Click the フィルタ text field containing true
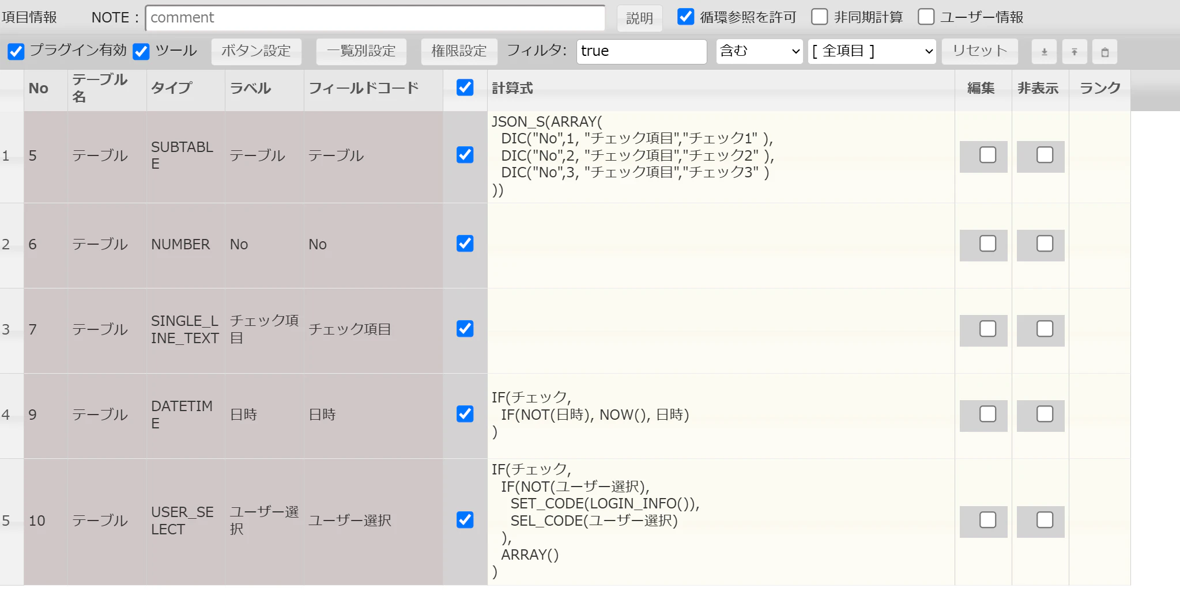The width and height of the screenshot is (1180, 604). point(642,51)
